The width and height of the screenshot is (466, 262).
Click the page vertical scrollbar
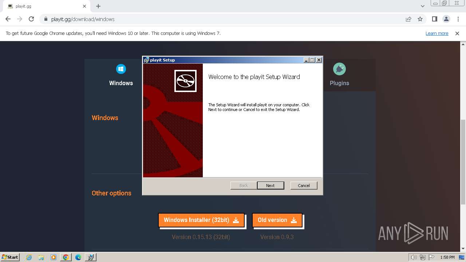click(463, 162)
